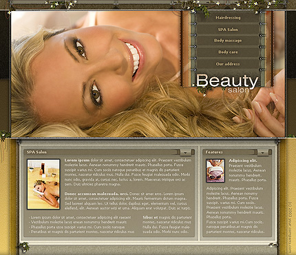This screenshot has width=296, height=255.
Task: Click 'Donec accumsan malesuada. orci.' text
Action: [96, 194]
